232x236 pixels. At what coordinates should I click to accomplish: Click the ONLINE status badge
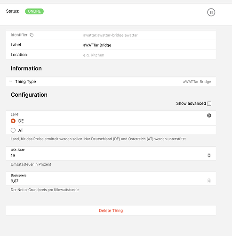point(34,11)
